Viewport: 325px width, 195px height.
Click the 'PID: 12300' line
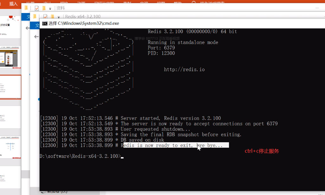(161, 53)
